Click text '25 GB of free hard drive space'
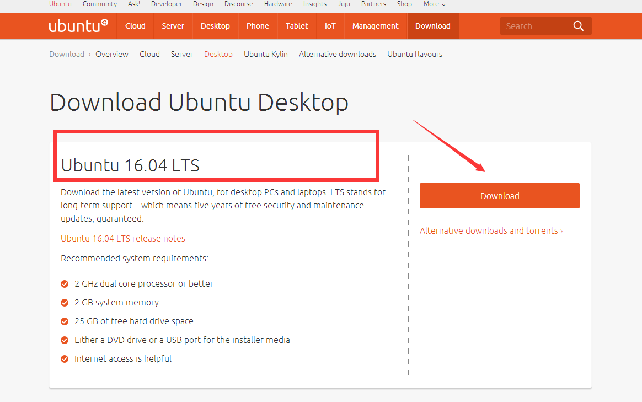The image size is (642, 402). (134, 321)
